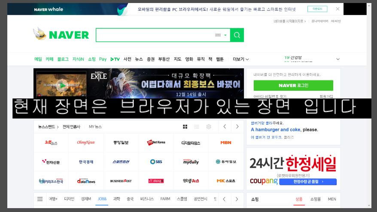Go to next newsstand page arrow
The height and width of the screenshot is (212, 377).
click(237, 126)
